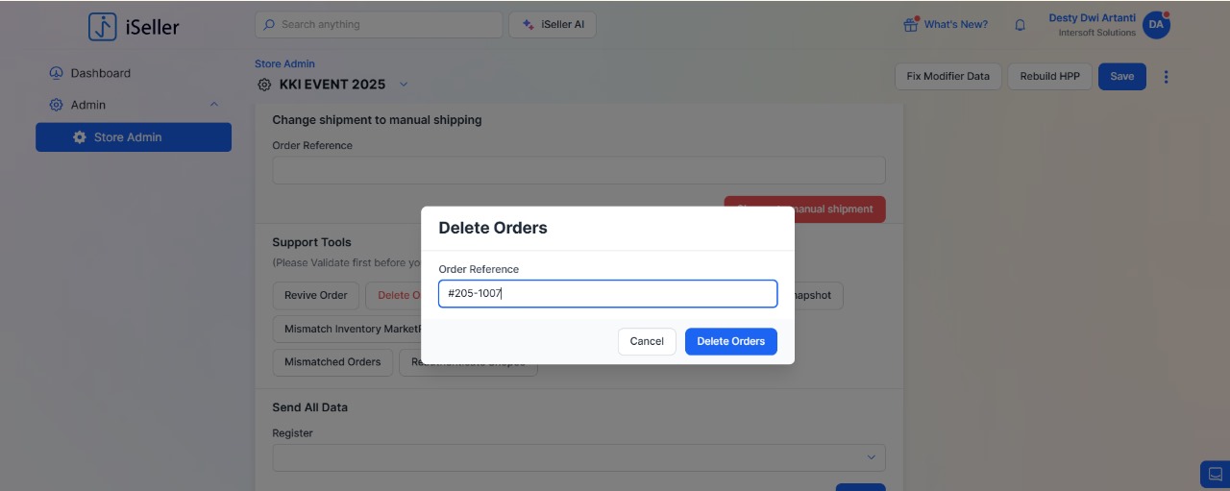Open the chat support widget icon
The image size is (1230, 491).
(x=1216, y=474)
